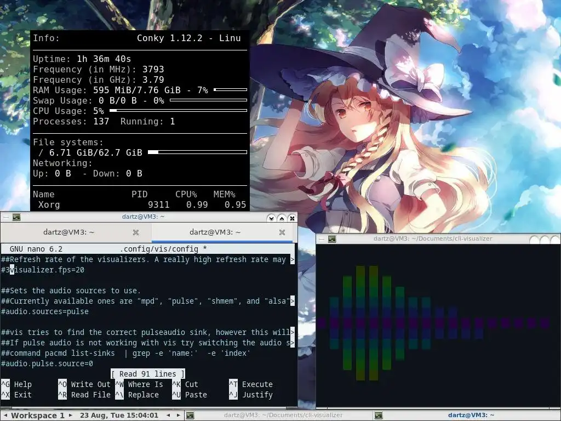The width and height of the screenshot is (561, 421).
Task: Click the ^O Write Out shortcut in nano
Action: tap(84, 384)
